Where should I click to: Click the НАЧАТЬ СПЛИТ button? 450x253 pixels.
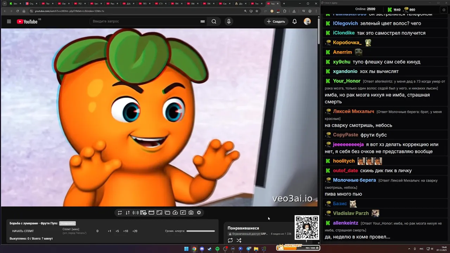tap(23, 231)
